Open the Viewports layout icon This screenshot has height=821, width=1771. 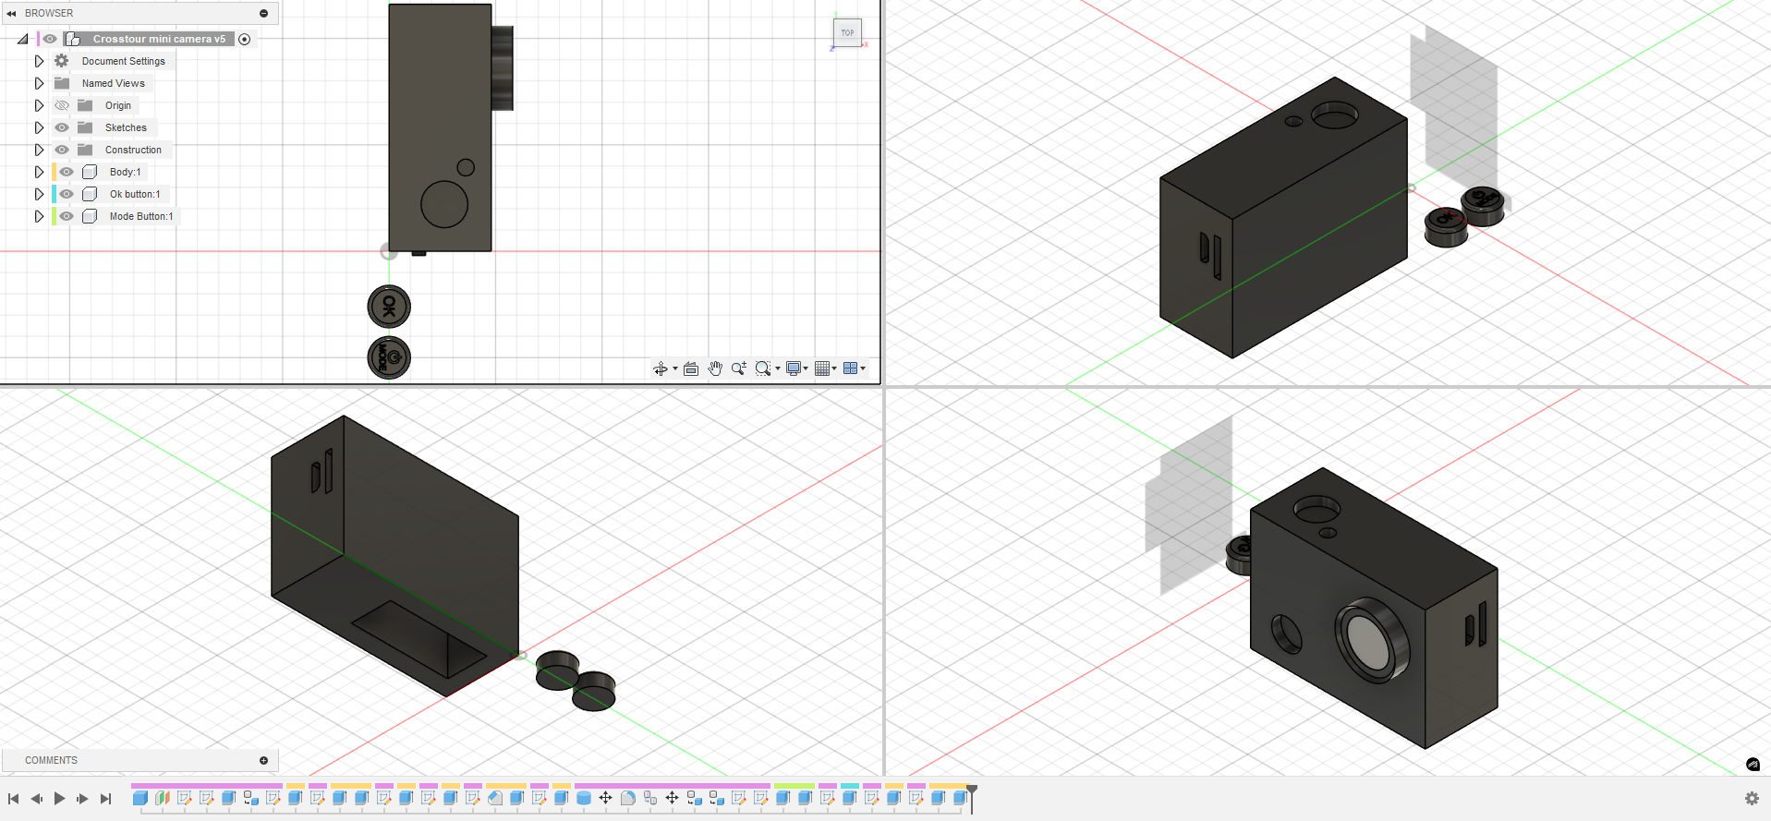pyautogui.click(x=850, y=368)
